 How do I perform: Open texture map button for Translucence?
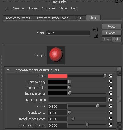[110, 112]
